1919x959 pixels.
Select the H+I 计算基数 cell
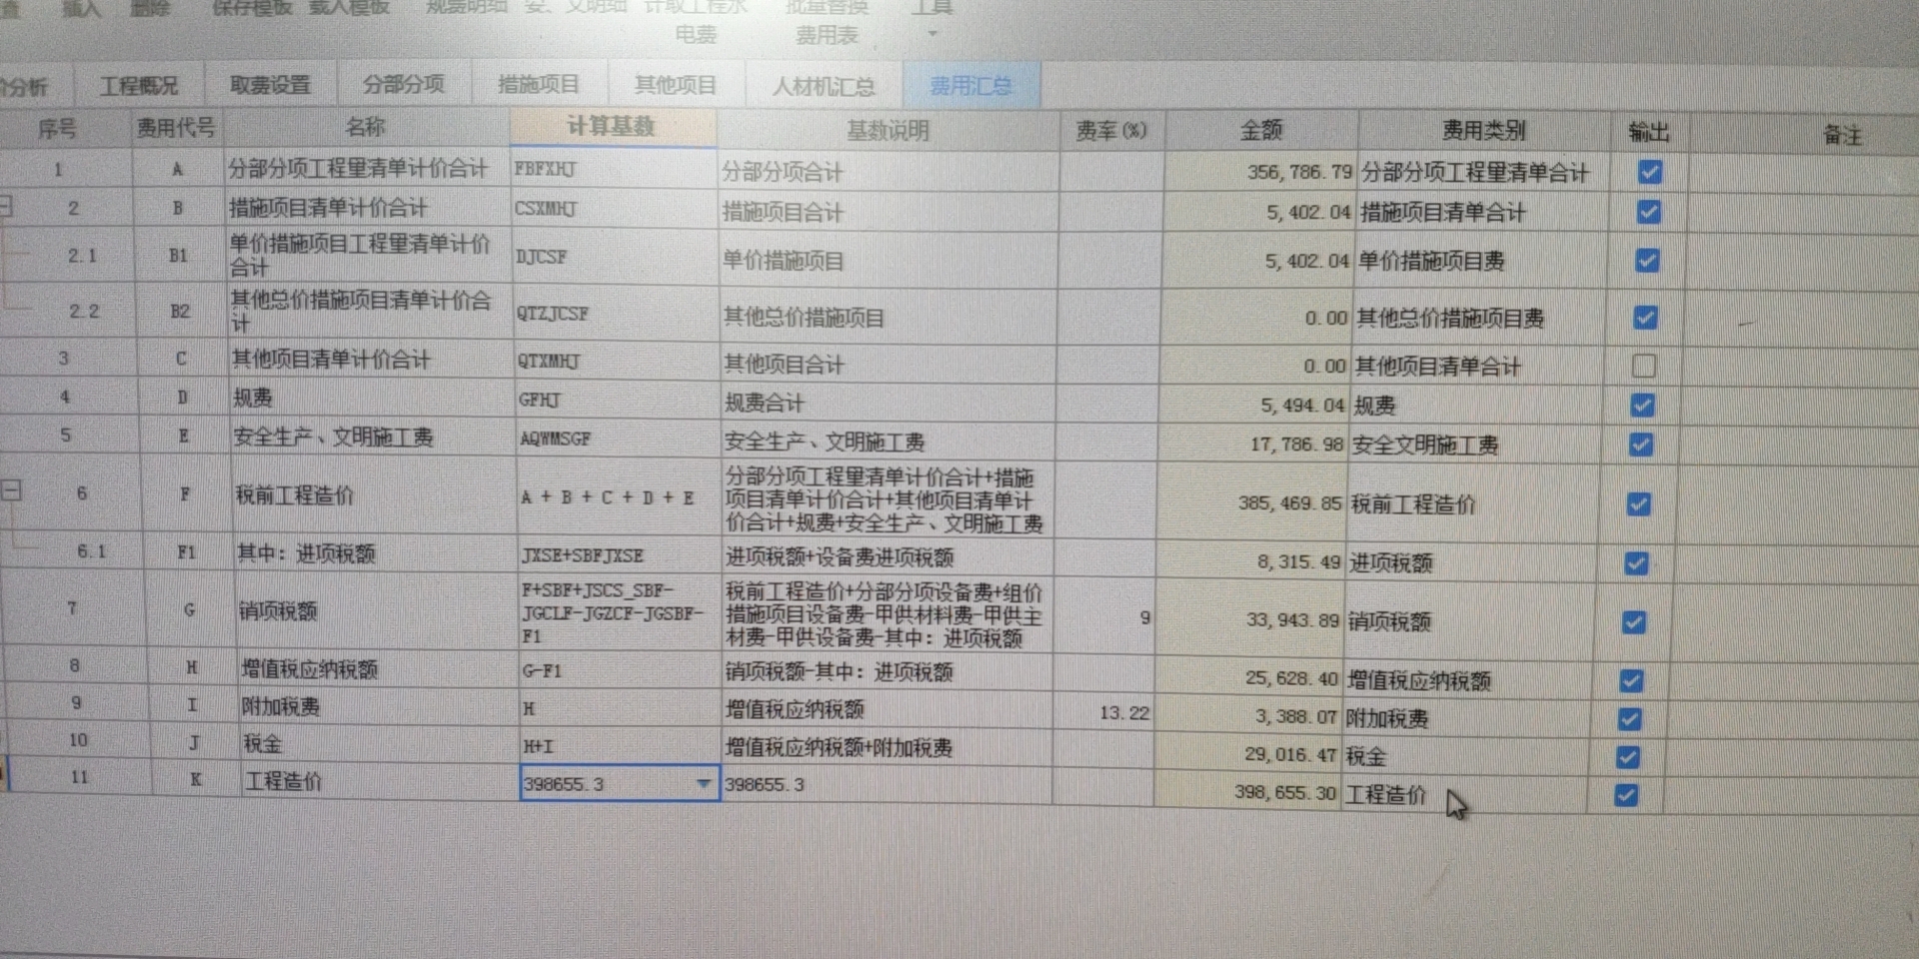click(x=619, y=747)
